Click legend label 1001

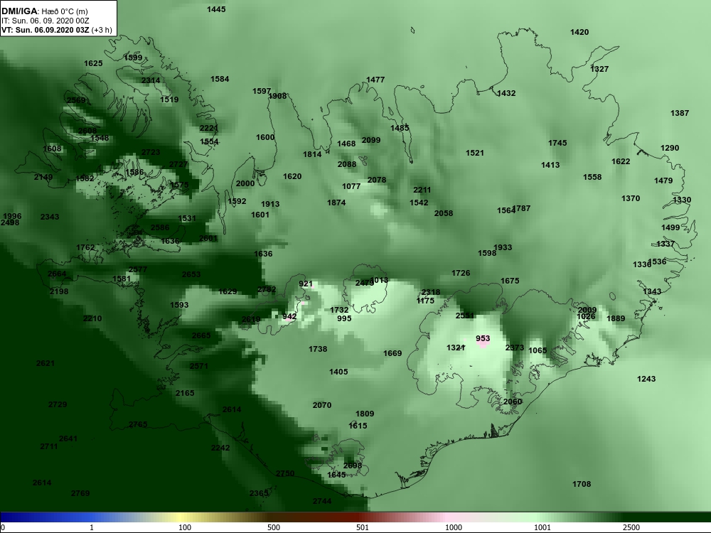coord(542,527)
